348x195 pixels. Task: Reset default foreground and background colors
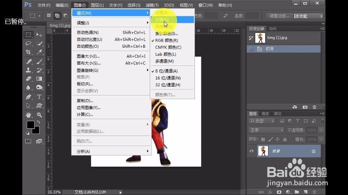(x=28, y=133)
